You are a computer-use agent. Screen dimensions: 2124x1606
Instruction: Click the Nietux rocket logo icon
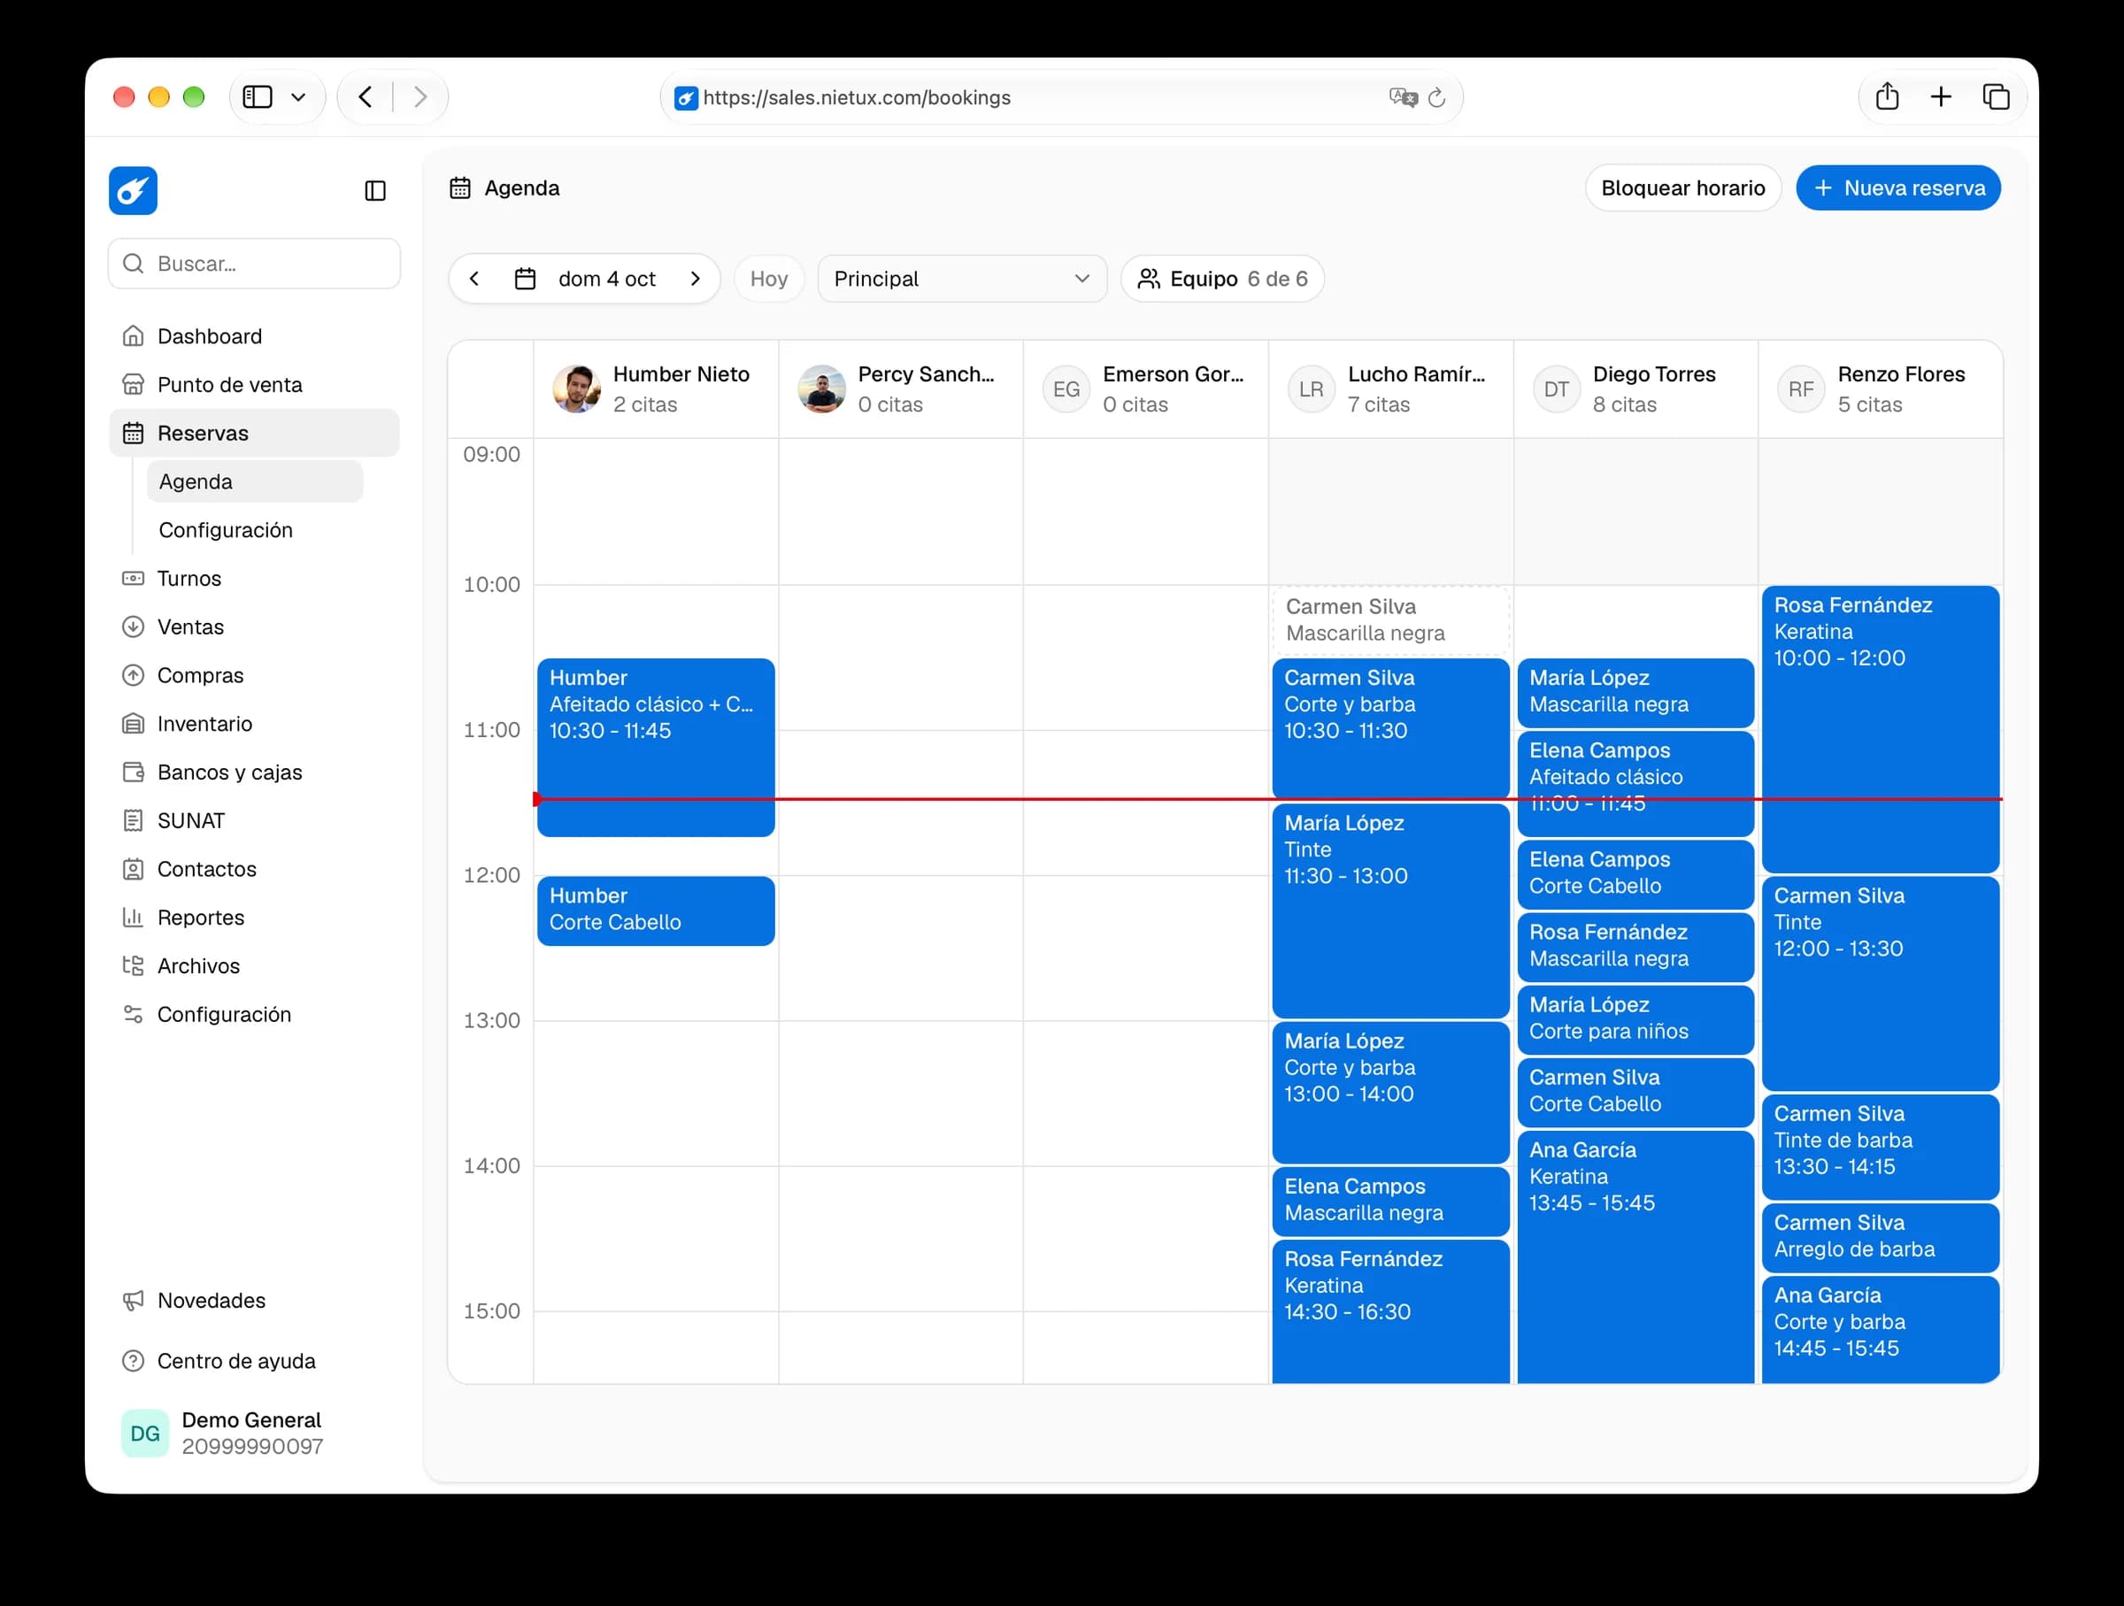133,190
